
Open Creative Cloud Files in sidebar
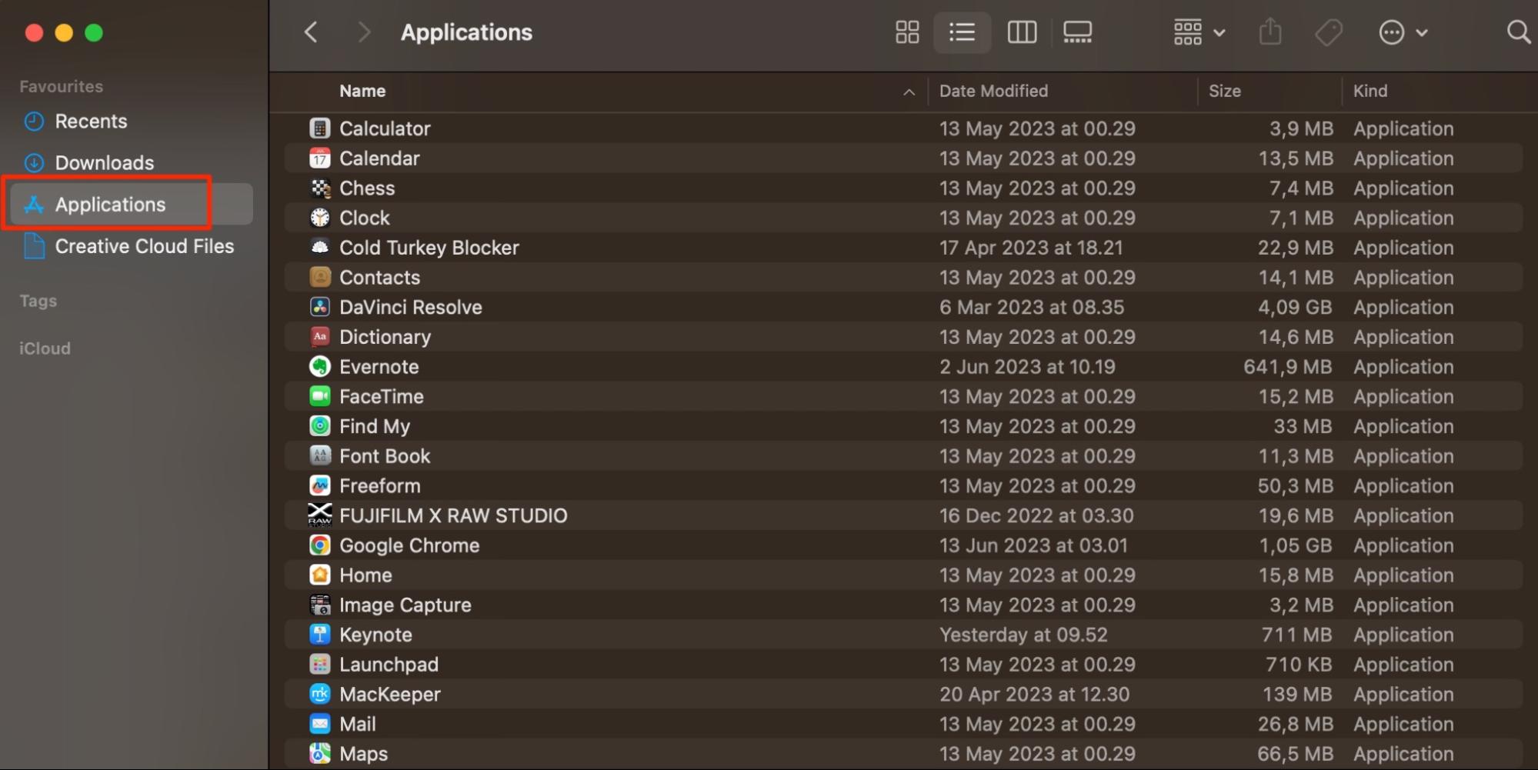pos(144,246)
